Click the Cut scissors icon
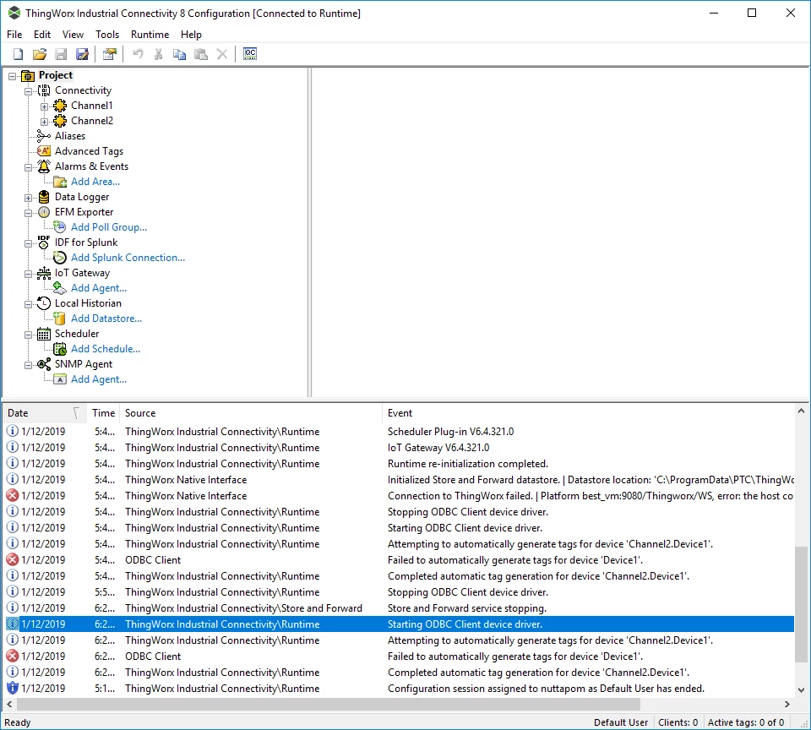Screen dimensions: 811x730 [x=159, y=54]
